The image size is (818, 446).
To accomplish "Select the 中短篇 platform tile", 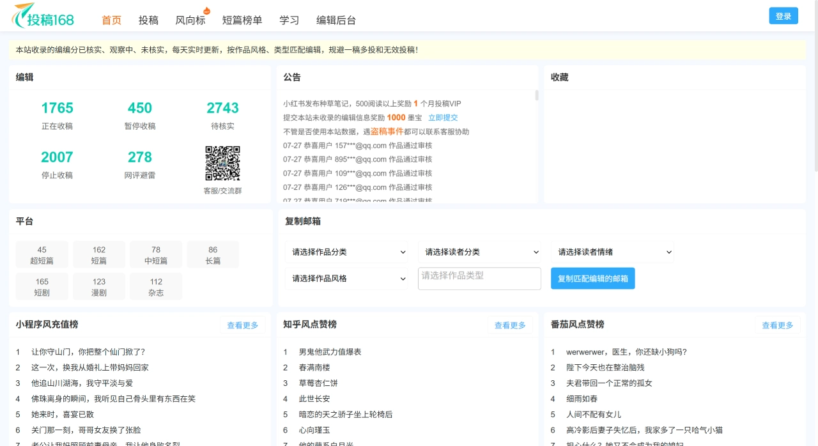I will click(x=156, y=255).
